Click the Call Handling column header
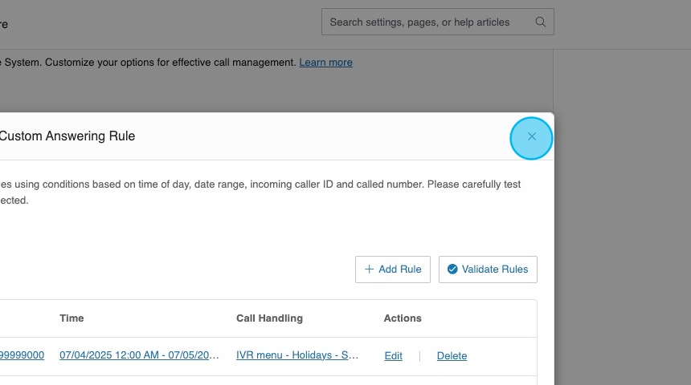Image resolution: width=691 pixels, height=385 pixels. coord(269,318)
